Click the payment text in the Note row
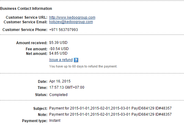184x127 pixels. (x=110, y=114)
